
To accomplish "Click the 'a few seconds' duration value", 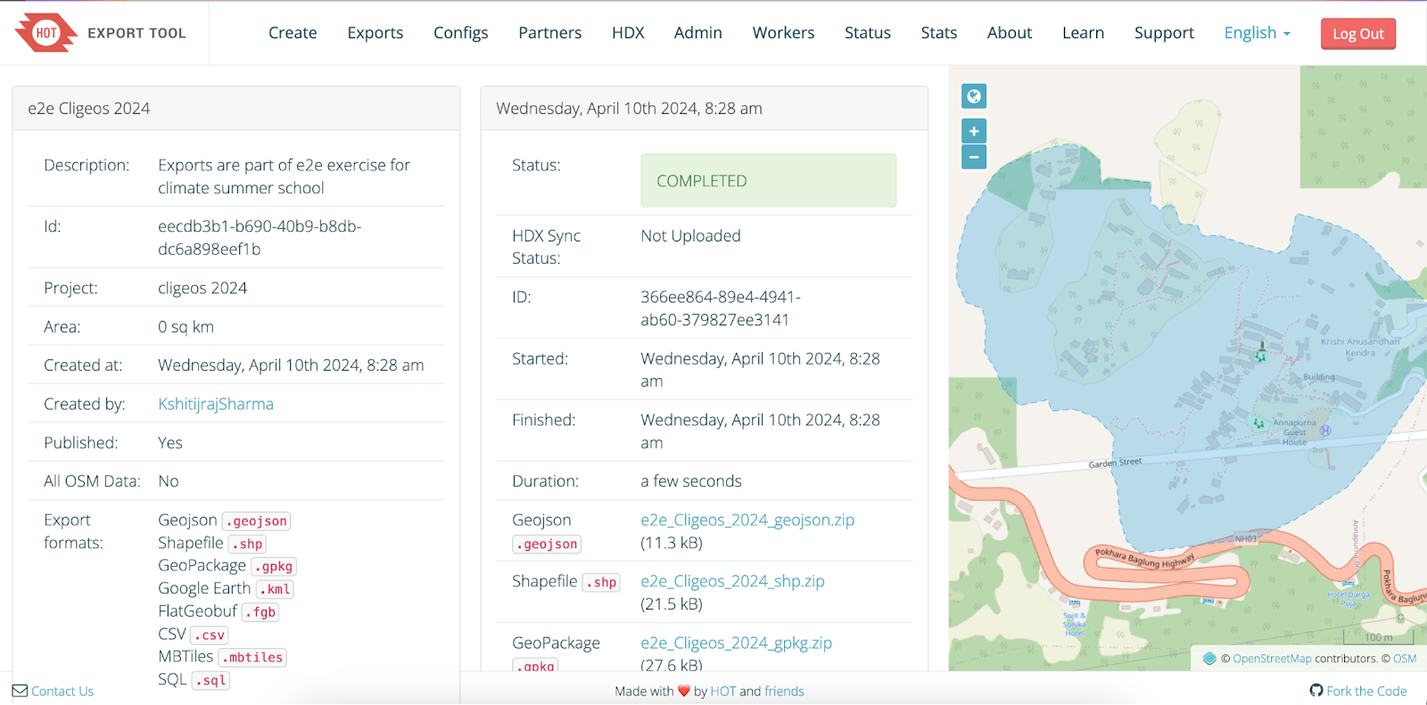I will (691, 481).
